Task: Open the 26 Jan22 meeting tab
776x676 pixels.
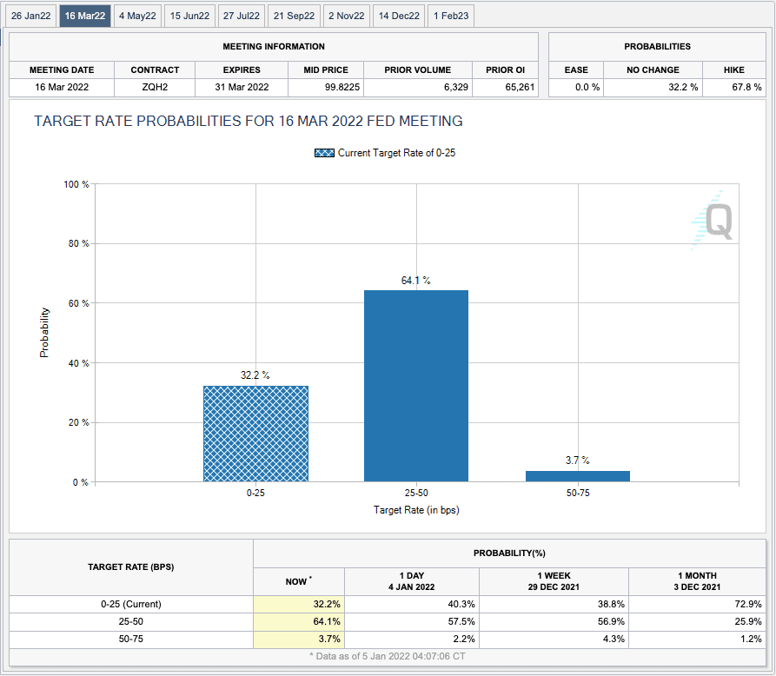Action: coord(31,16)
